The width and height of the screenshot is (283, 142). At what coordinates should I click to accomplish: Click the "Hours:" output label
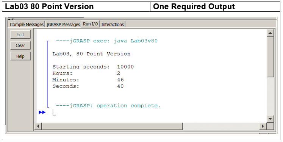63,73
